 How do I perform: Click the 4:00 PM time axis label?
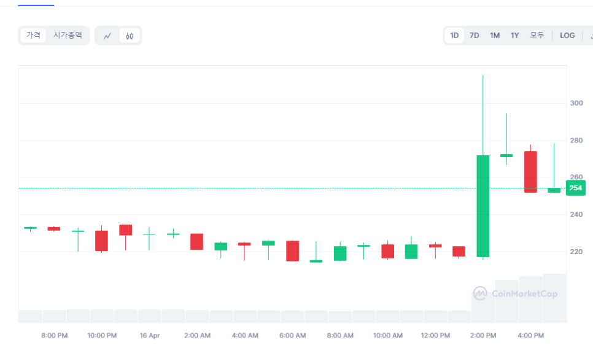click(531, 336)
